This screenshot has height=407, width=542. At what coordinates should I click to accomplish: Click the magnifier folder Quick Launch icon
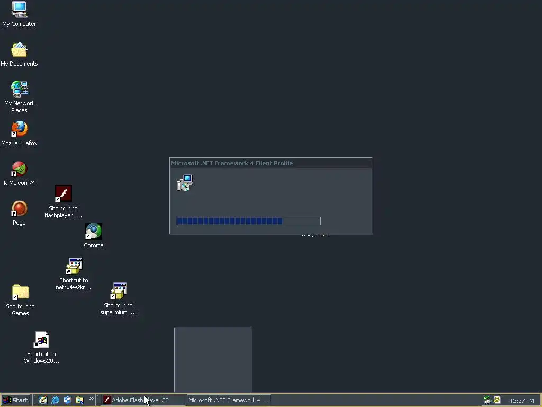(x=79, y=400)
